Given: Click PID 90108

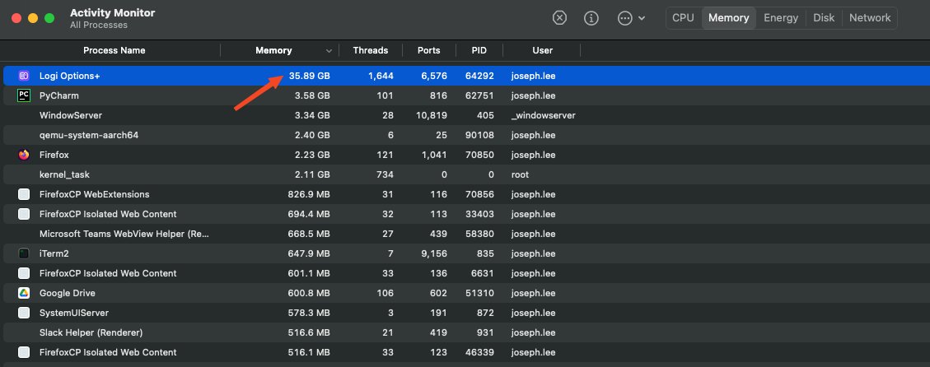Looking at the screenshot, I should [x=480, y=135].
